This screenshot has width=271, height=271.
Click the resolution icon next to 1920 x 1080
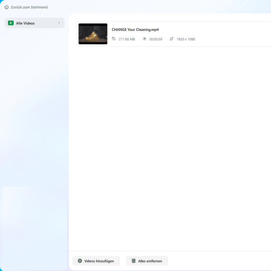[x=172, y=39]
